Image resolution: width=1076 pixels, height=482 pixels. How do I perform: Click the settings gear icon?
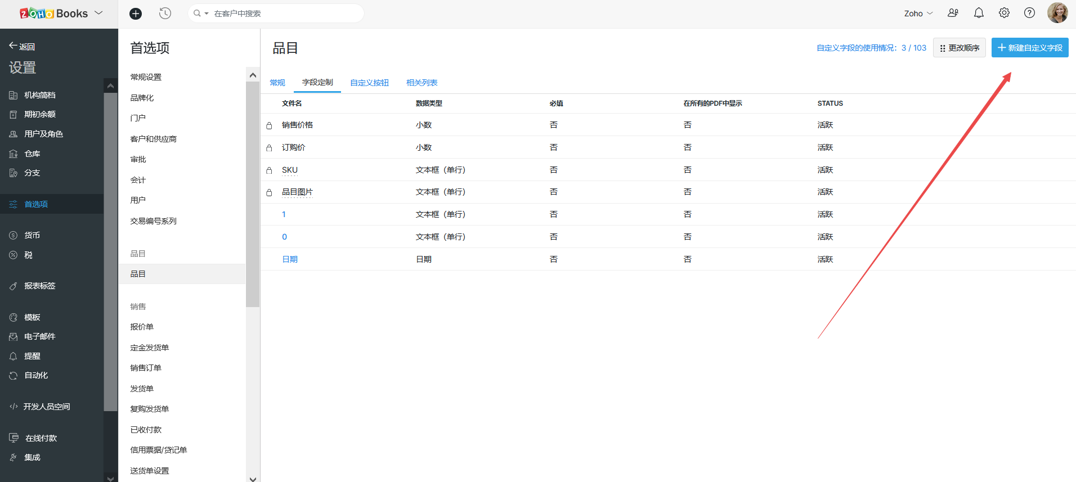pyautogui.click(x=1004, y=13)
